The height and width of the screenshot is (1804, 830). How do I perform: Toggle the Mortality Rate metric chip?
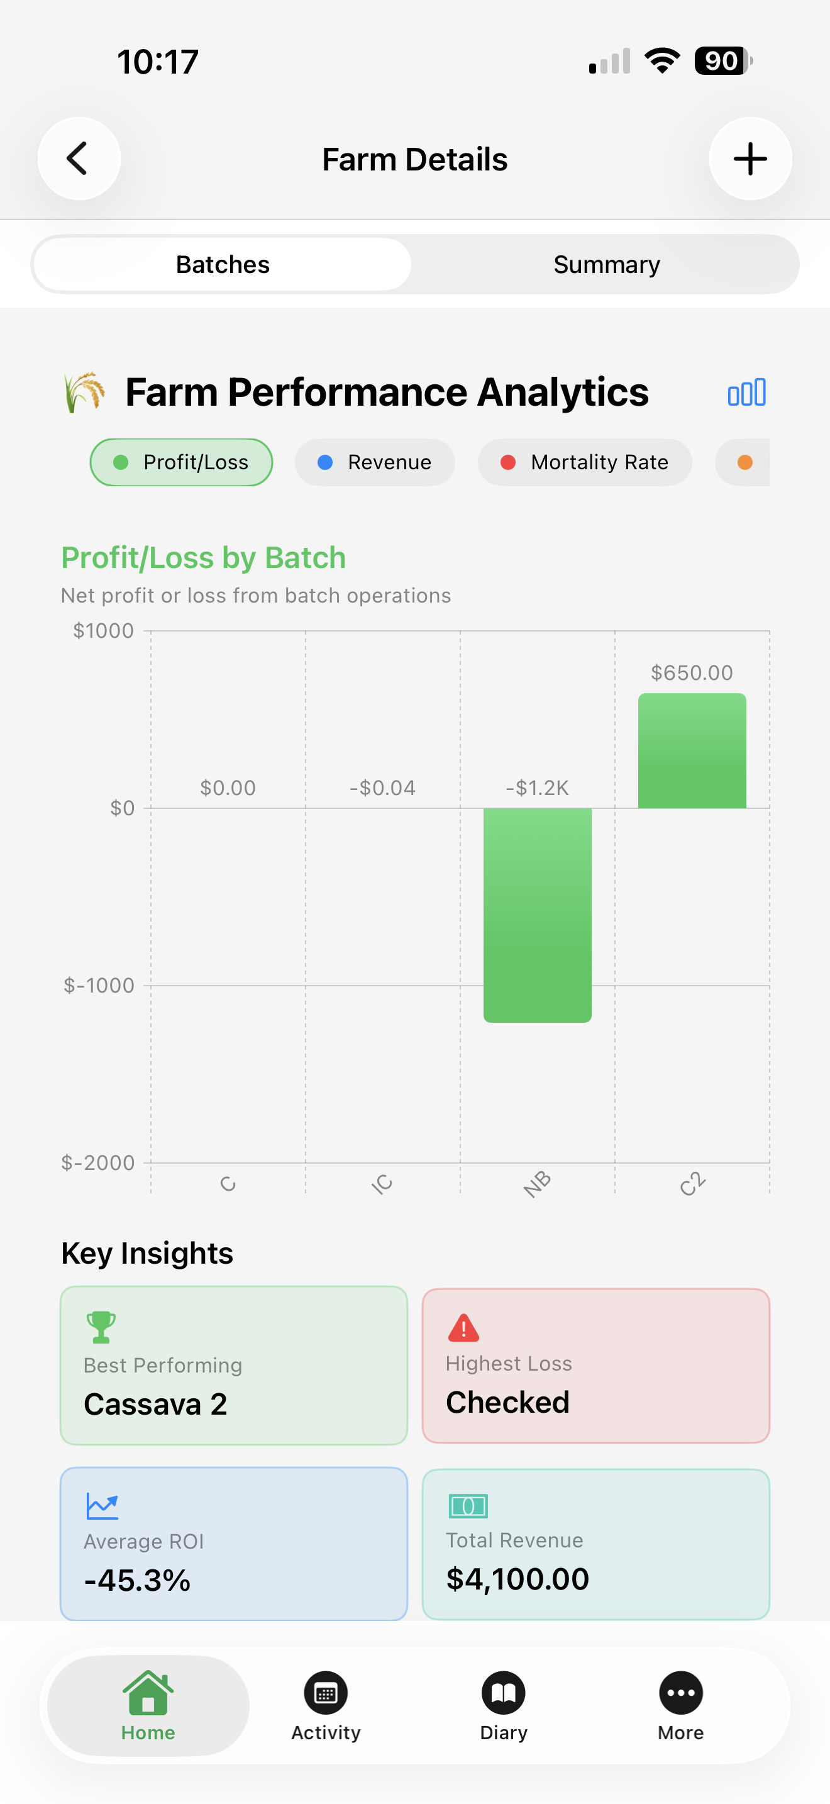(584, 462)
